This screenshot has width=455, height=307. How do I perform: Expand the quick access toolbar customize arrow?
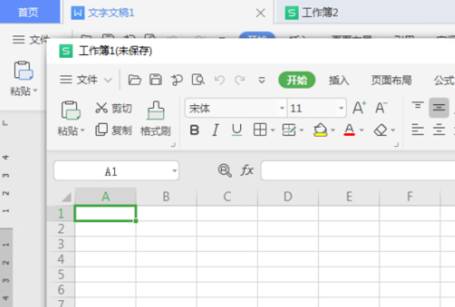[262, 80]
